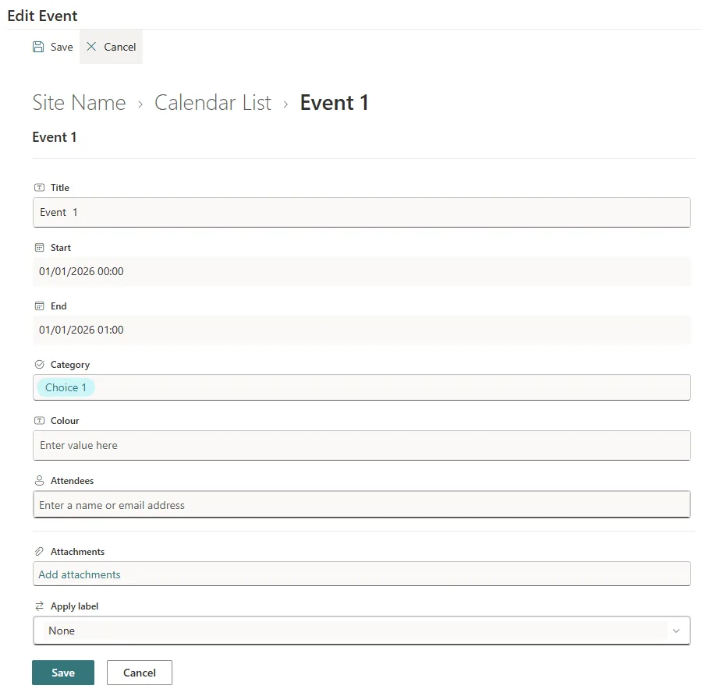Click the calendar icon beside End field

click(40, 306)
